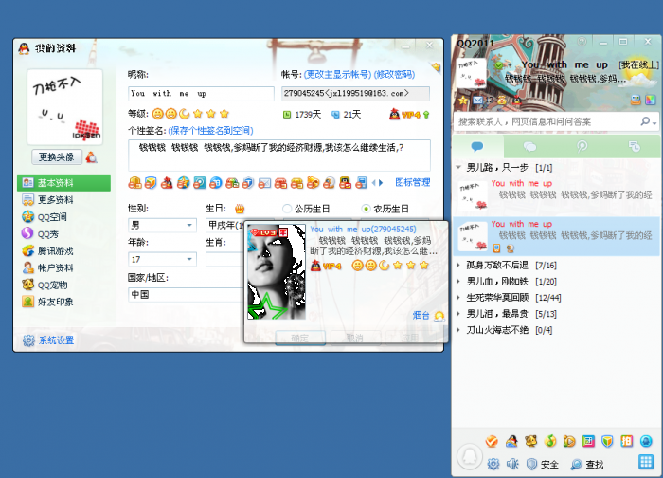
Task: Expand the 孤身万敌不后退 group
Action: click(458, 265)
